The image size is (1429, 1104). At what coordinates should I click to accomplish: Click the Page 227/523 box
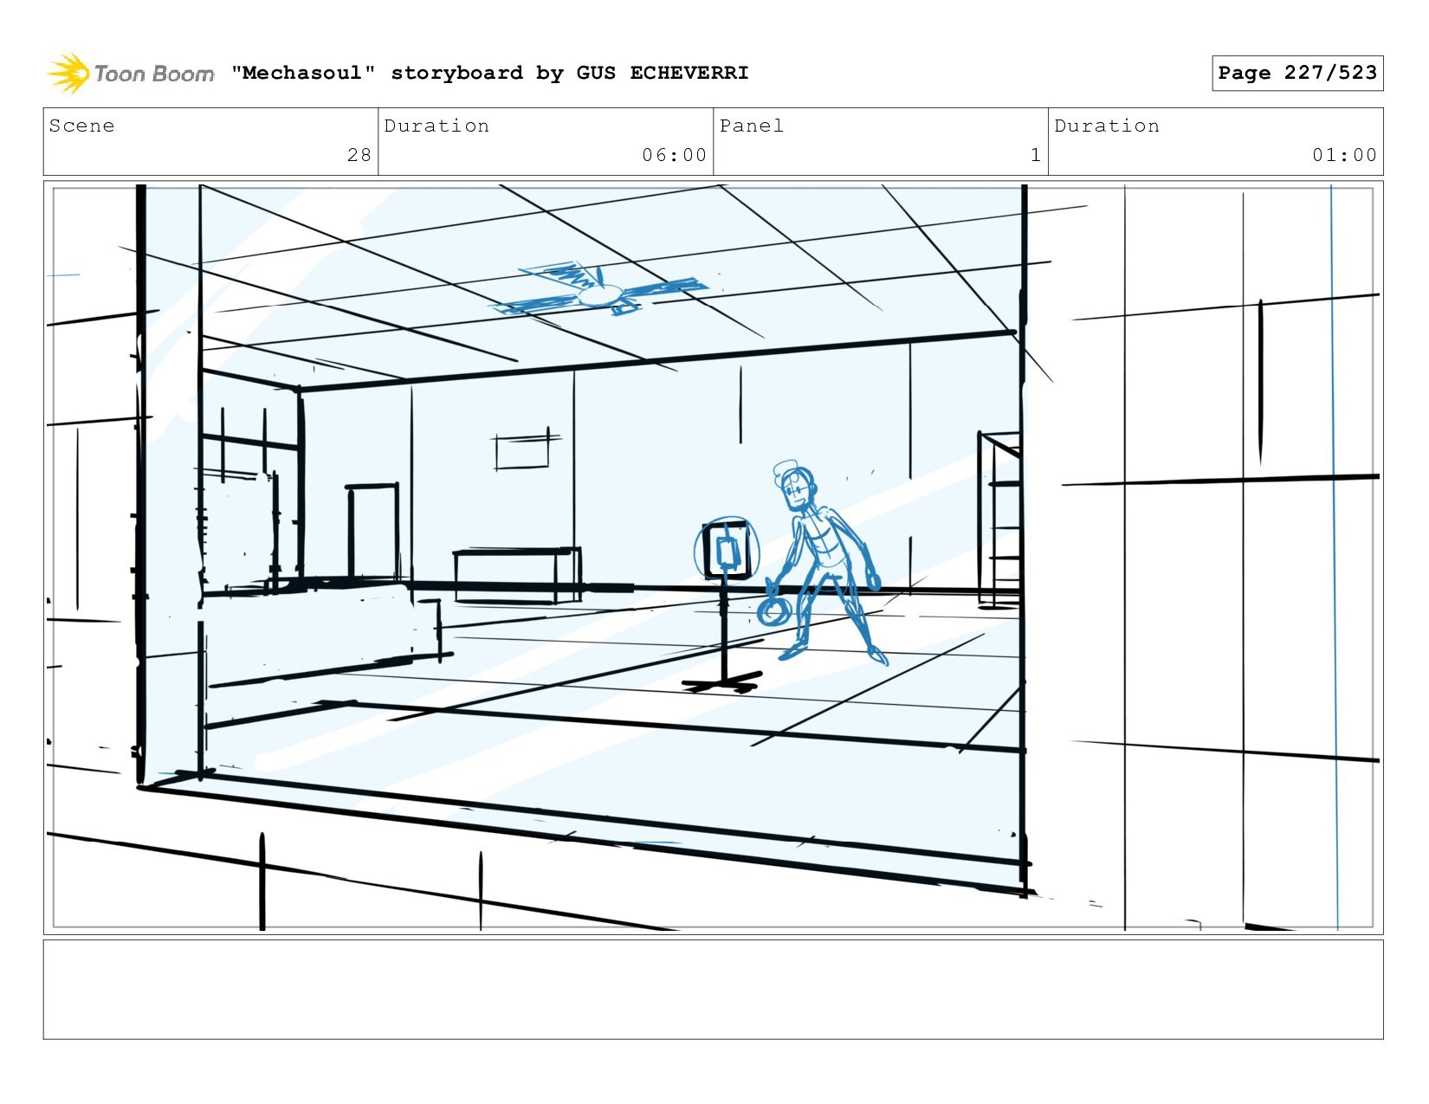pos(1297,73)
